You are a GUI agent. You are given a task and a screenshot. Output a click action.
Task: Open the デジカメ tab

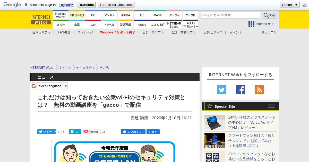tap(109, 15)
